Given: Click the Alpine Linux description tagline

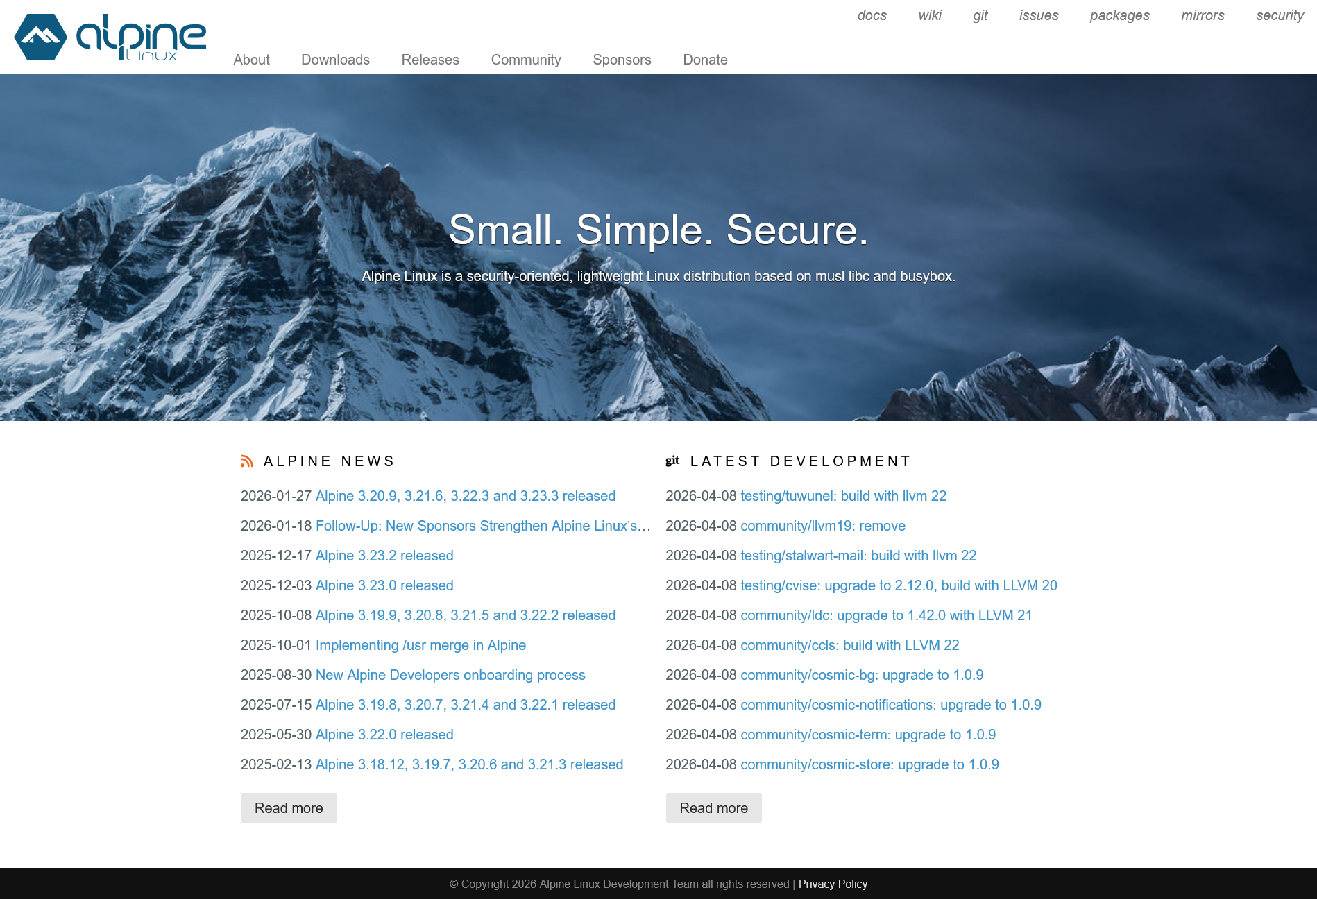Looking at the screenshot, I should click(x=658, y=276).
